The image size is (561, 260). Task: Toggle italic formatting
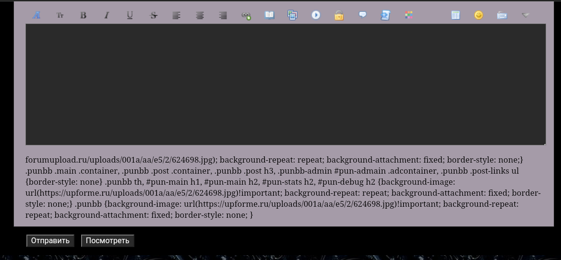point(106,15)
